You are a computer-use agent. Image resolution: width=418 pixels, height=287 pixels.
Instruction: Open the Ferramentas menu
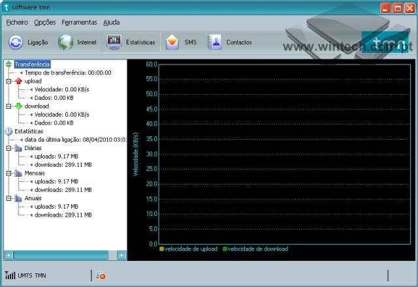coord(79,22)
